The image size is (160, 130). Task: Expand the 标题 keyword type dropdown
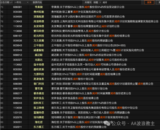click(x=97, y=2)
